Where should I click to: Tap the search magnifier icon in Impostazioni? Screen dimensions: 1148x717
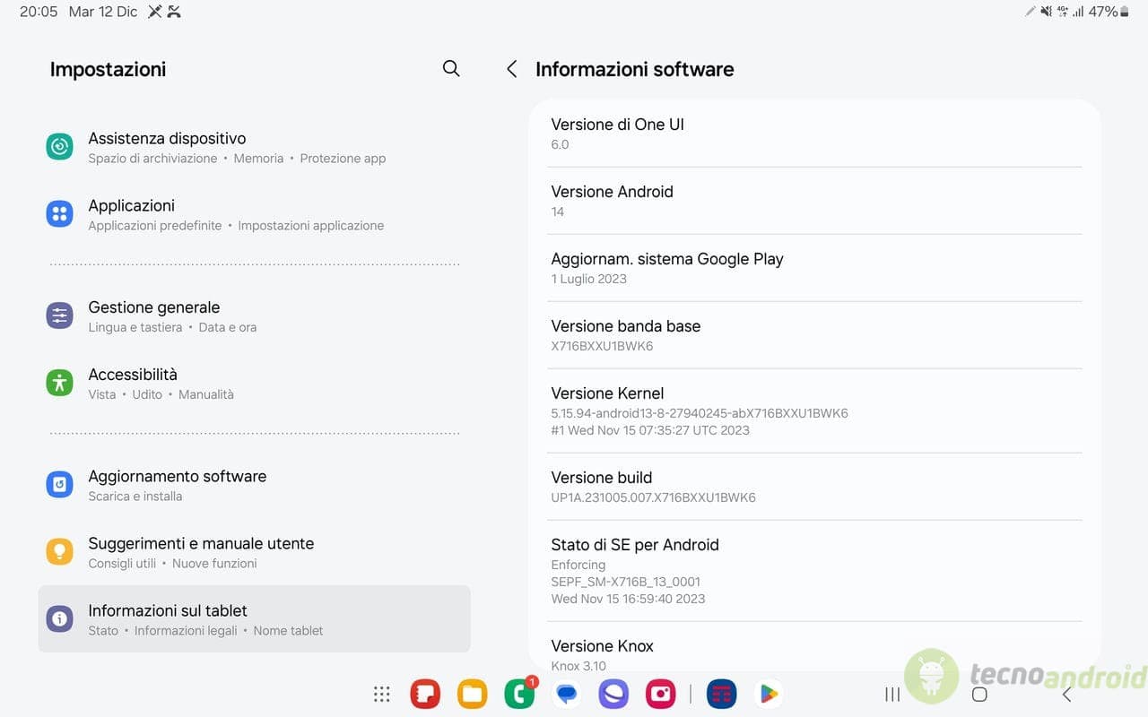point(451,68)
